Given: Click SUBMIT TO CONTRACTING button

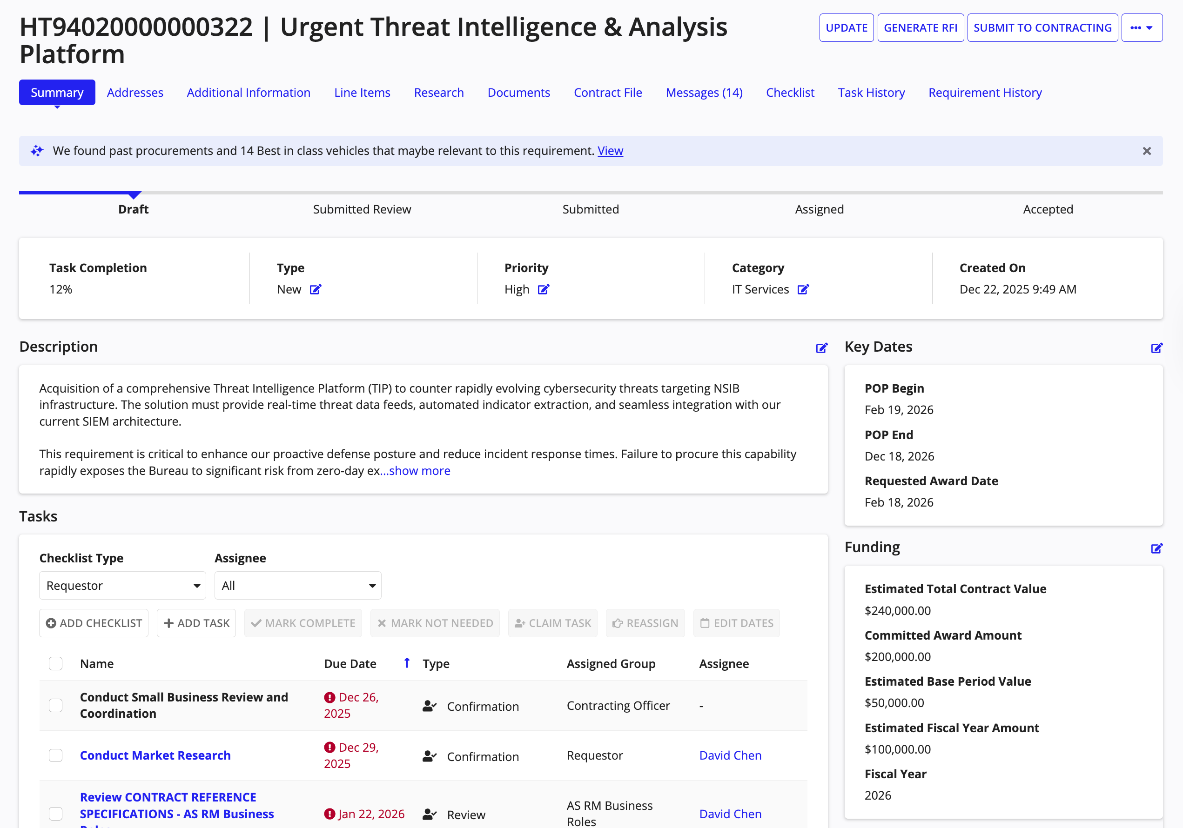Looking at the screenshot, I should 1043,28.
